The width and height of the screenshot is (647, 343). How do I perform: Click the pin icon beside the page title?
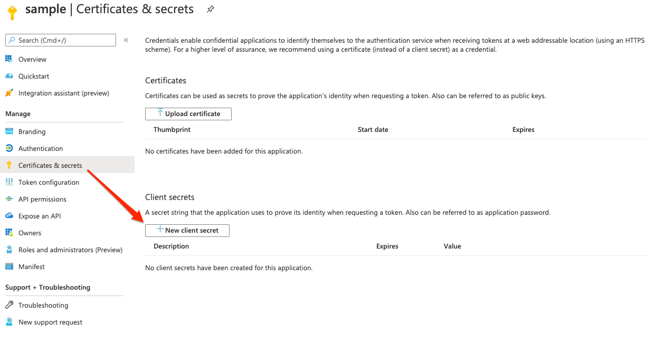click(x=210, y=9)
